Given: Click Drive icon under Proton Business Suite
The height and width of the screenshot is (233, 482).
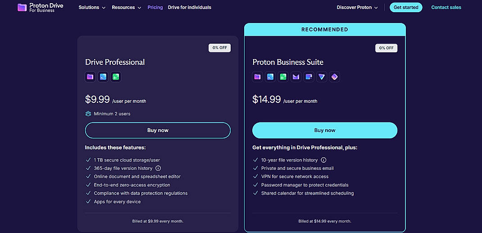Looking at the screenshot, I should (257, 77).
